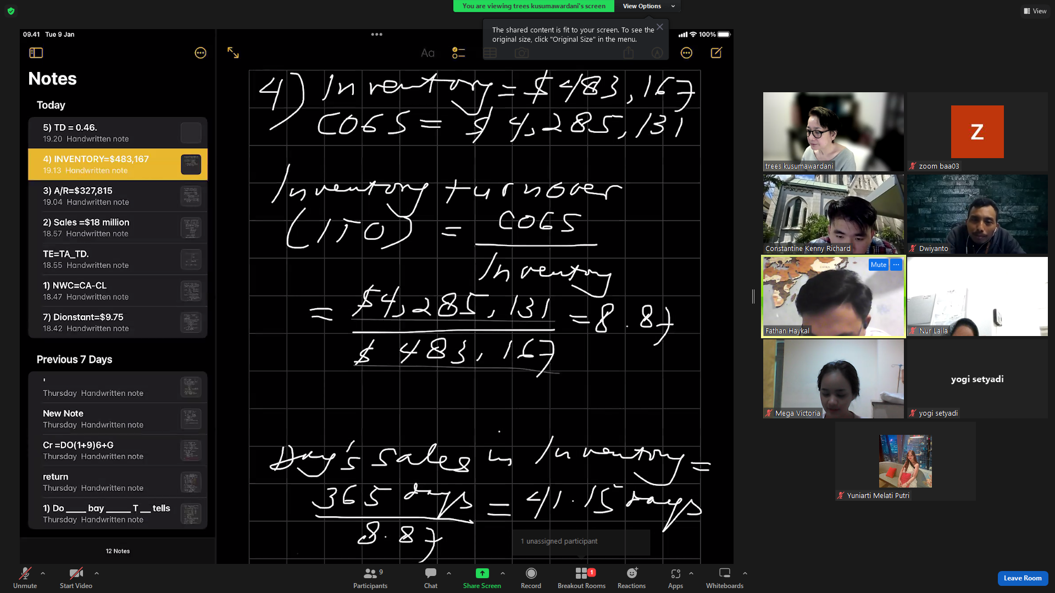Image resolution: width=1055 pixels, height=593 pixels.
Task: Open Reactions menu
Action: [631, 578]
